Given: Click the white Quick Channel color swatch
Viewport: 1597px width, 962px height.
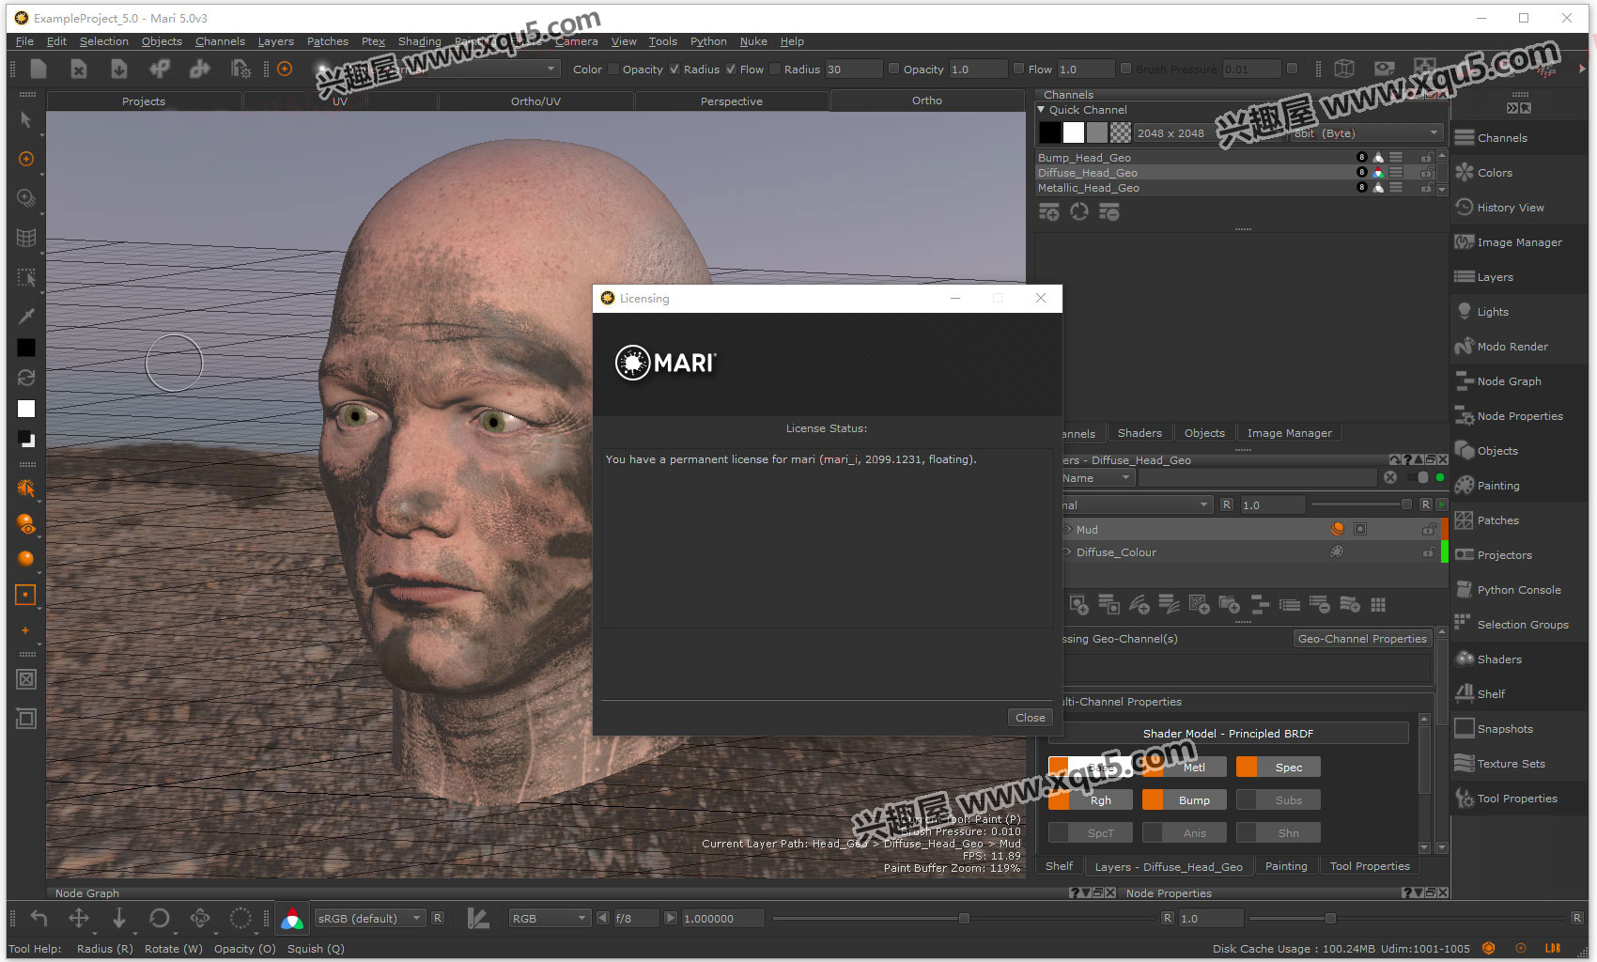Looking at the screenshot, I should tap(1073, 133).
